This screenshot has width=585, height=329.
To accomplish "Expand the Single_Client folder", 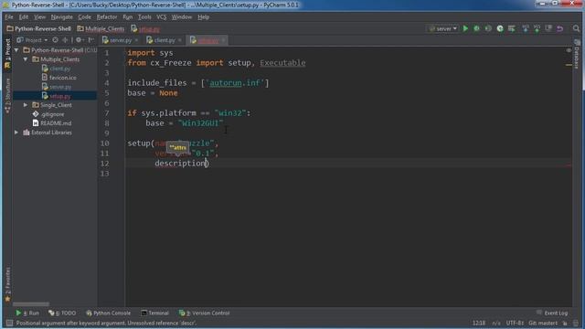I will pyautogui.click(x=26, y=105).
